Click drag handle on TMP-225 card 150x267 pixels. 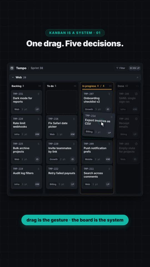(x=38, y=144)
